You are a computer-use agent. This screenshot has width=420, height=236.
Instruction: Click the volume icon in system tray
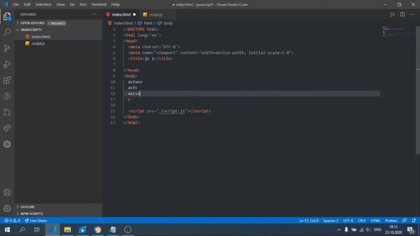coord(368,229)
